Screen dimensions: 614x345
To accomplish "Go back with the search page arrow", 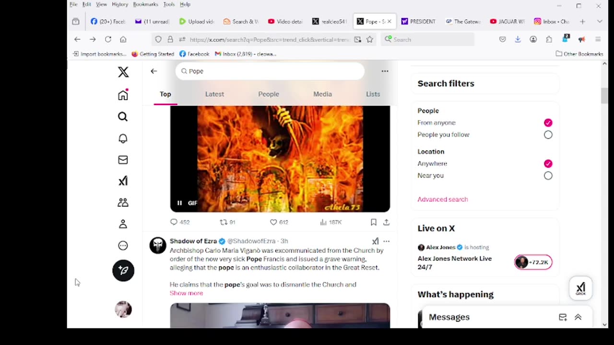I will 153,71.
